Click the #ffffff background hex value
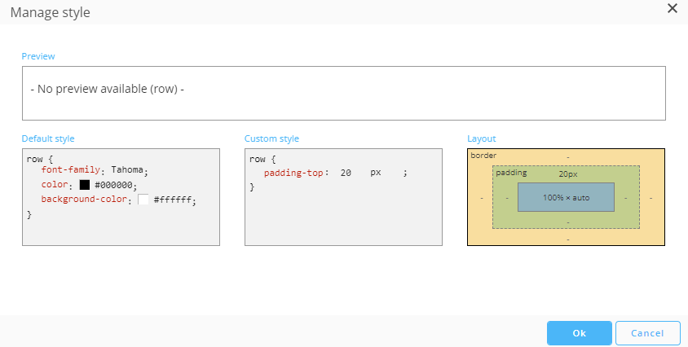This screenshot has height=347, width=688. 172,200
